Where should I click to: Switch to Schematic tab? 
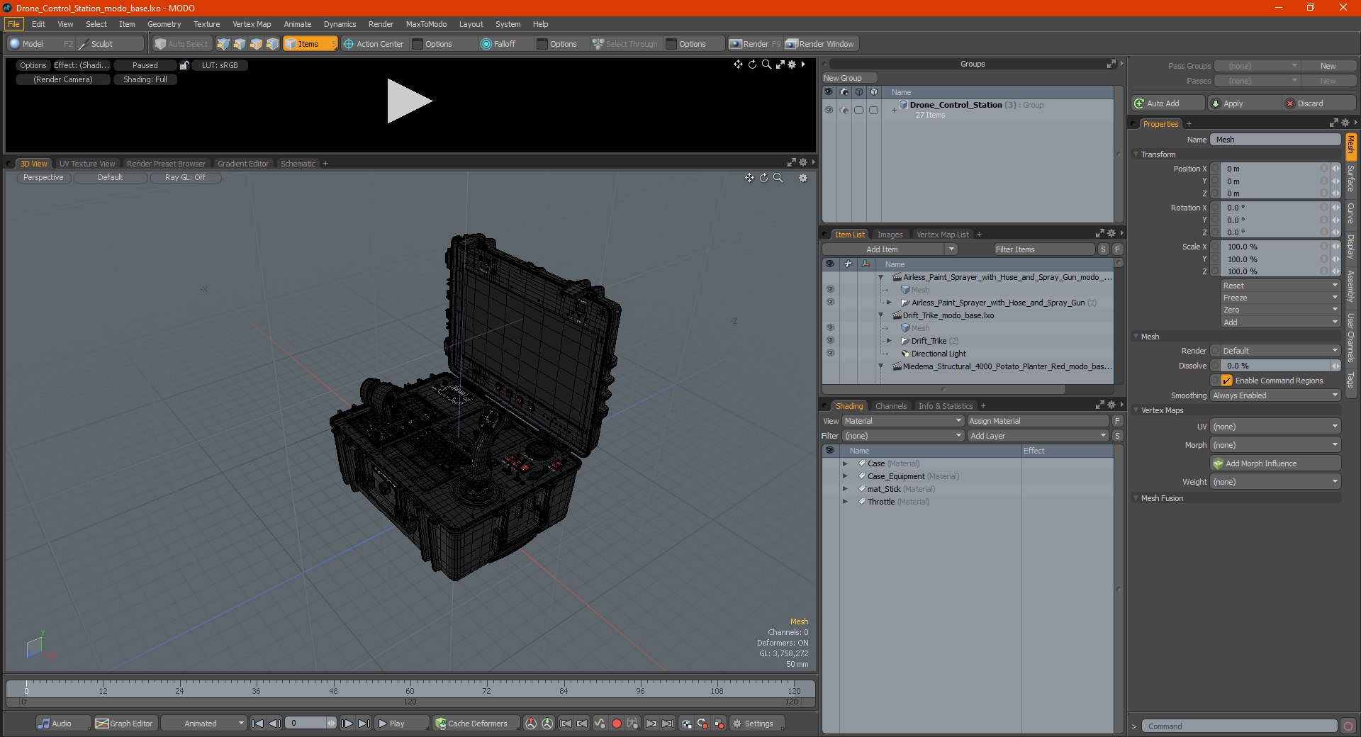pos(298,164)
